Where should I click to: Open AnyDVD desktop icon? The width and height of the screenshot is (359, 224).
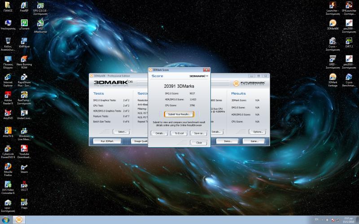tap(8, 114)
